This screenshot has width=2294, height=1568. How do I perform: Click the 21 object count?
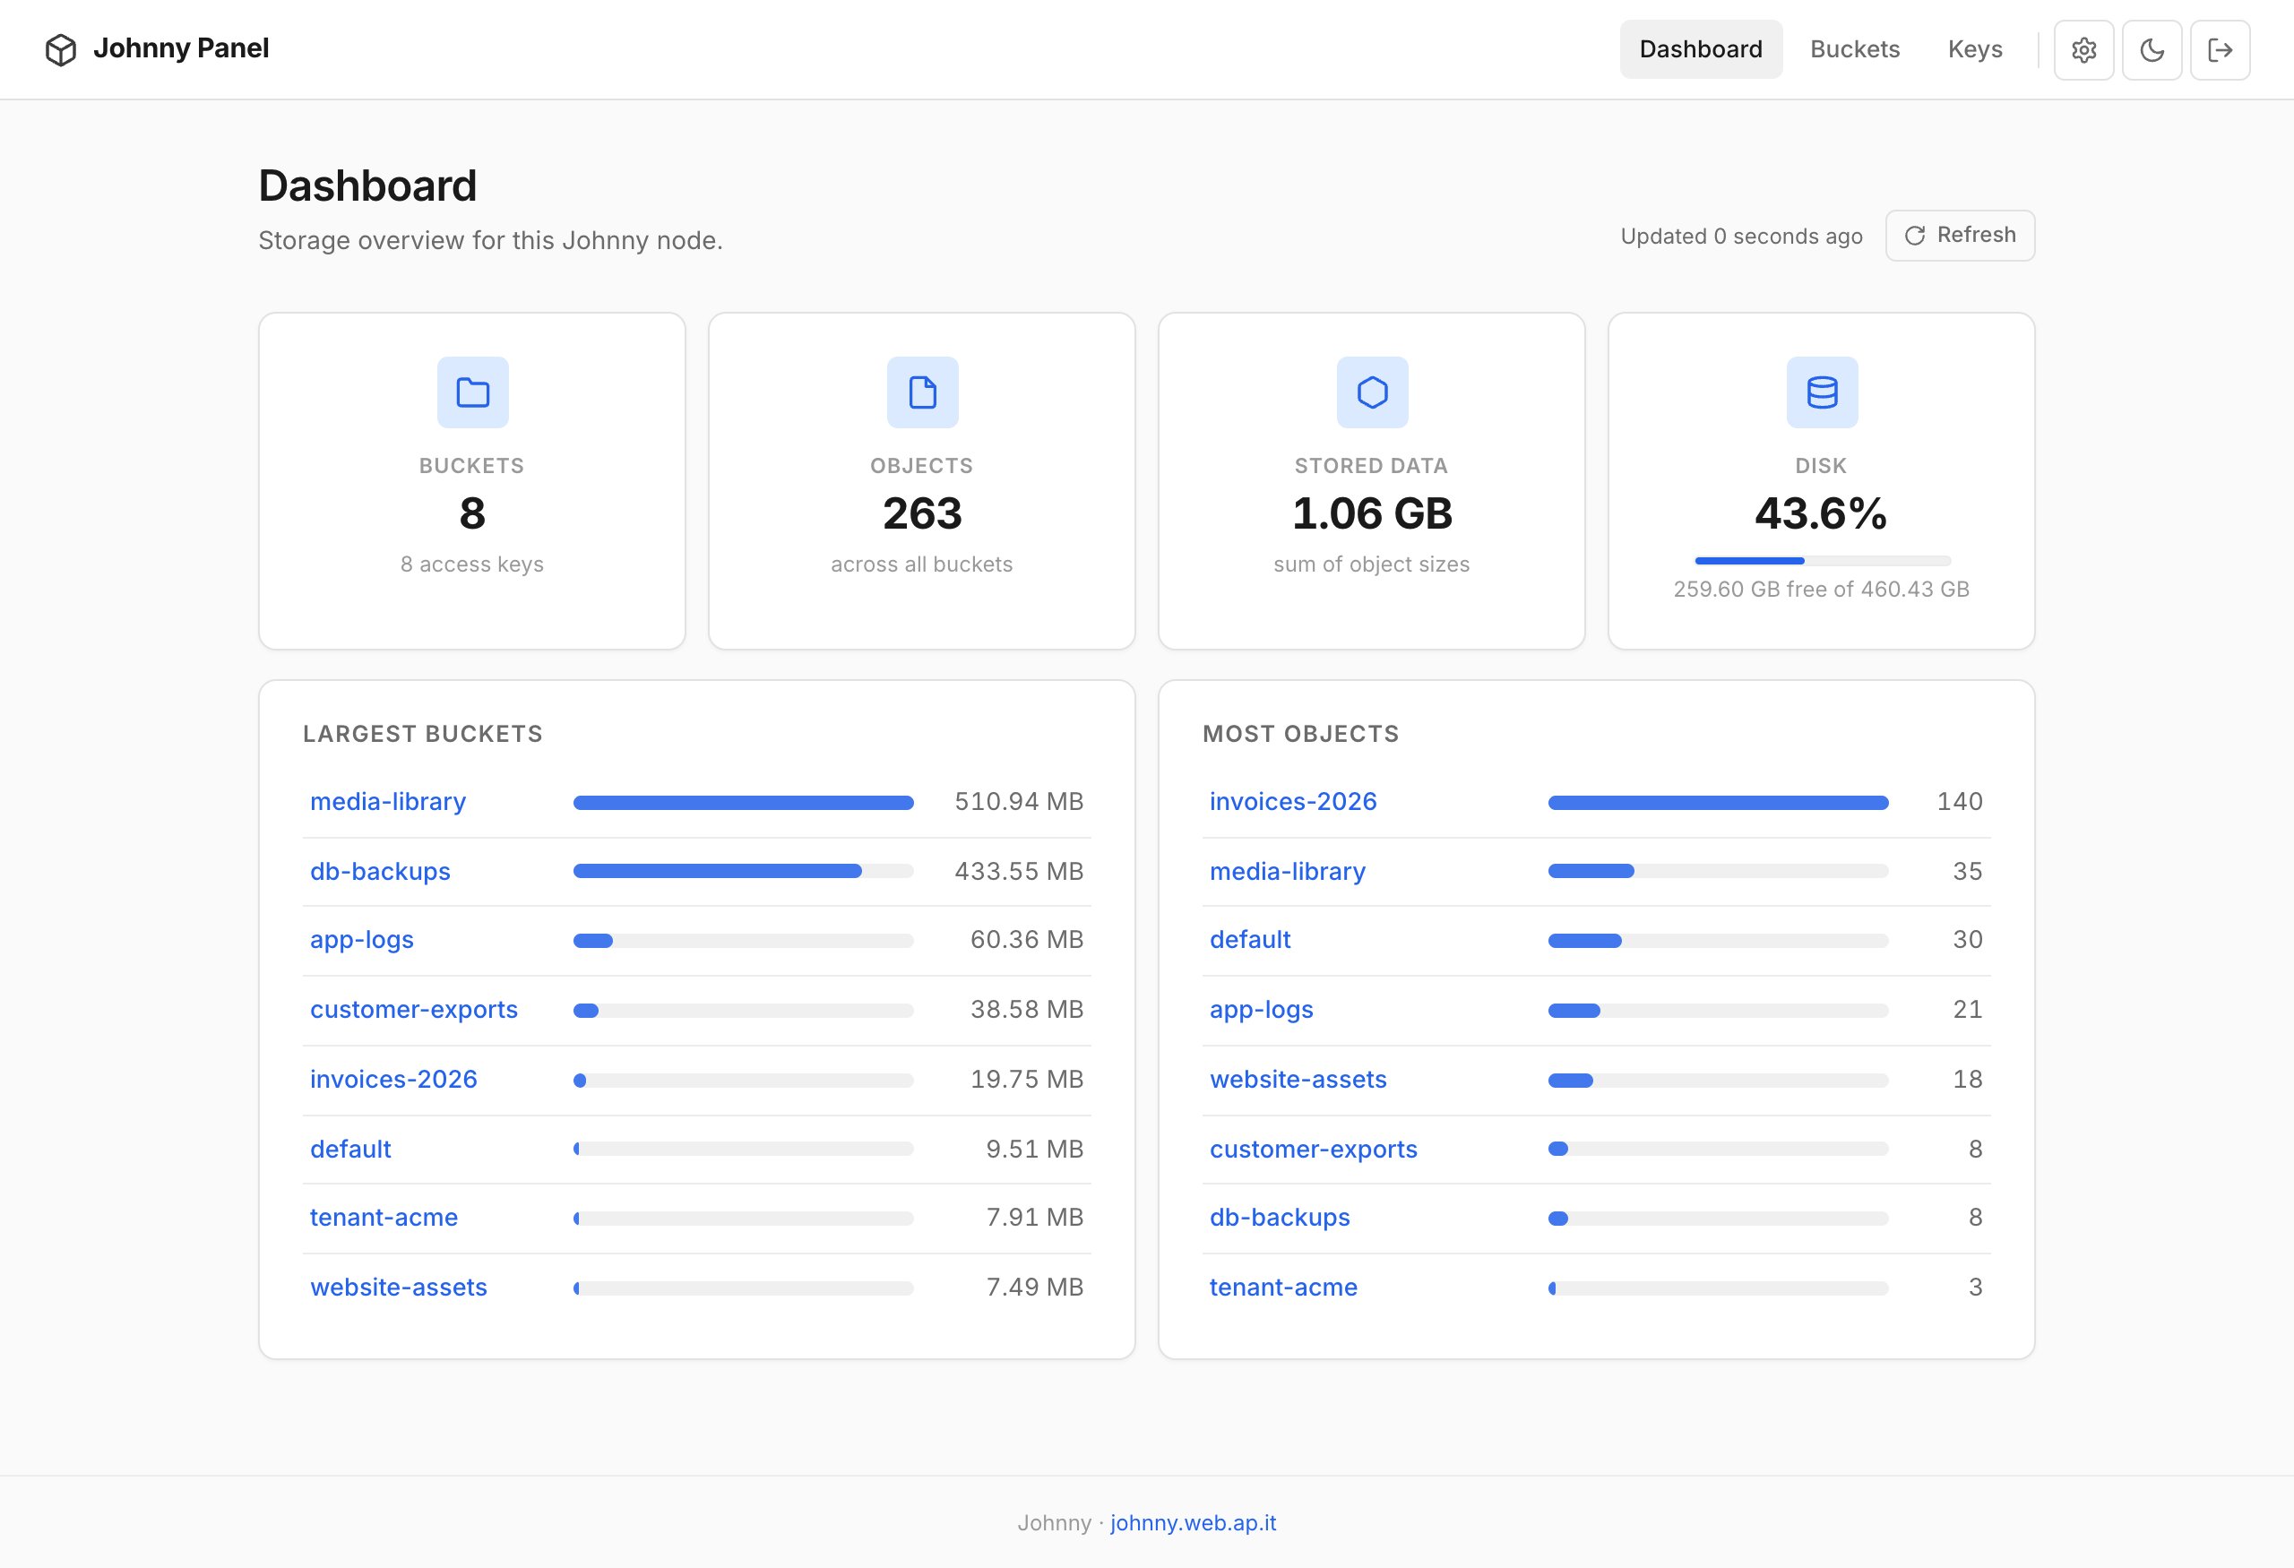pos(1967,1010)
